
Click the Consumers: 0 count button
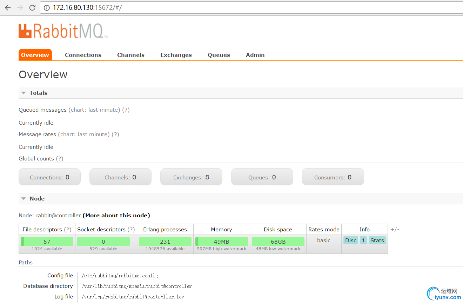point(333,177)
